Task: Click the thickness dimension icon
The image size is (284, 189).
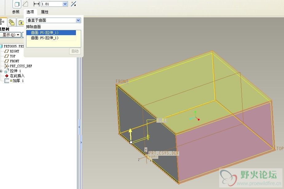Action: coord(36,4)
